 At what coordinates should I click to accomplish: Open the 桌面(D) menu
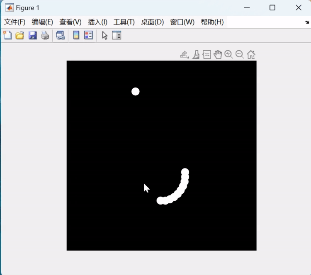click(x=152, y=22)
